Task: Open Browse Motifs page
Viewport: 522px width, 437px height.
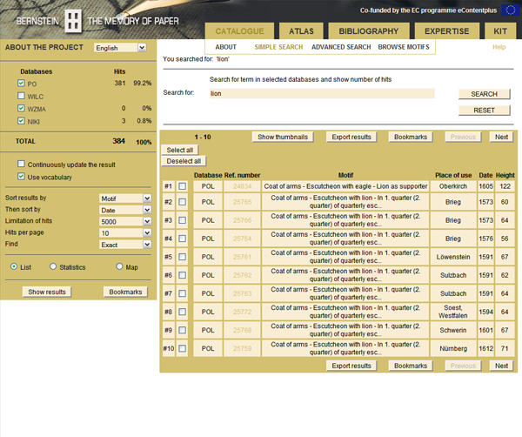Action: click(403, 47)
